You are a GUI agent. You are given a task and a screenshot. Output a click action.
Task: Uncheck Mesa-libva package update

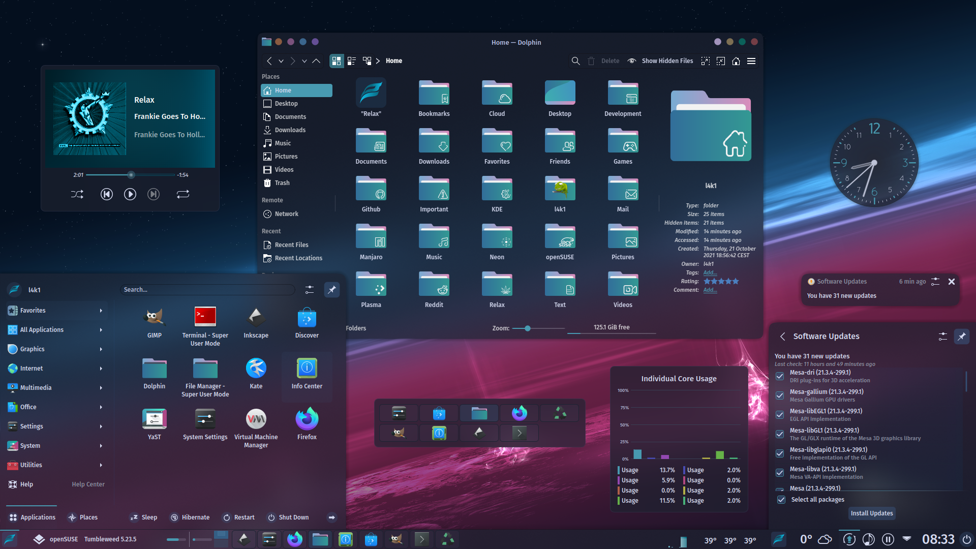780,473
